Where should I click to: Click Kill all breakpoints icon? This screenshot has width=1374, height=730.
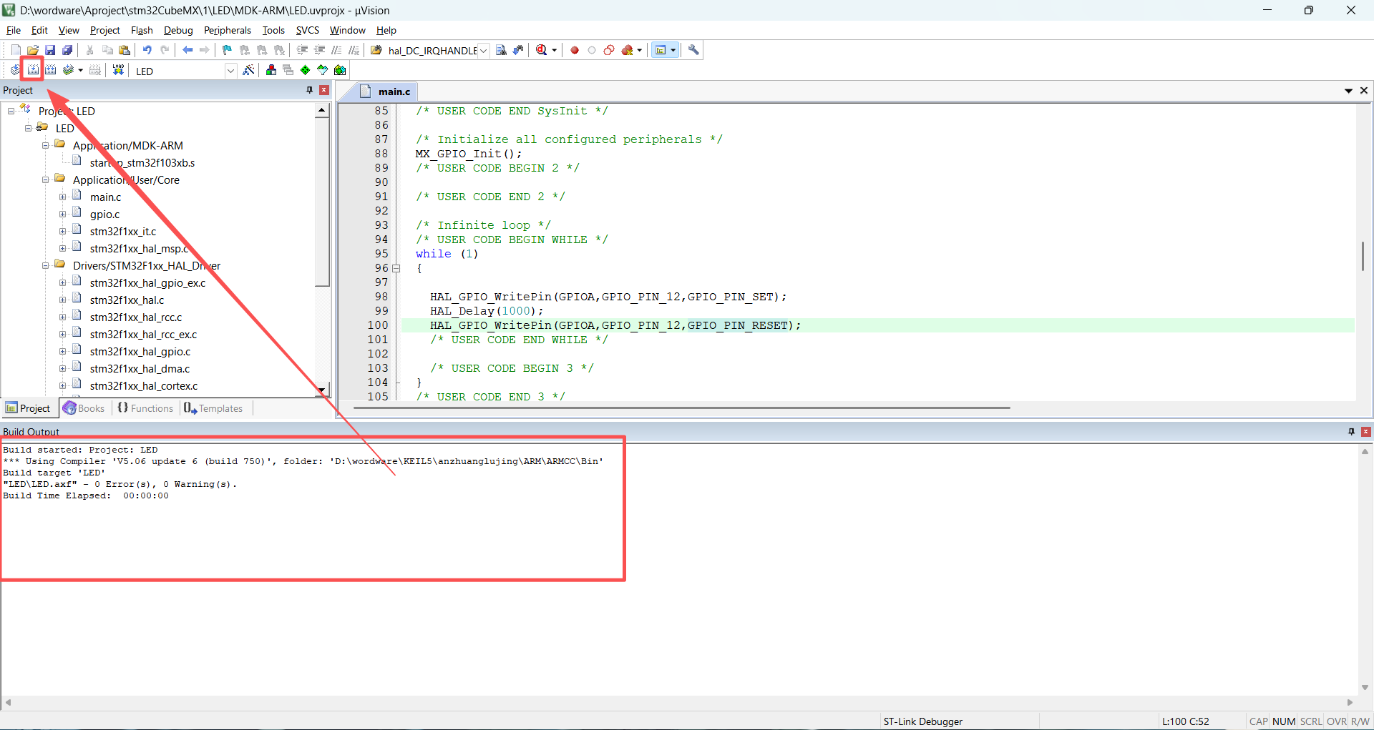click(628, 50)
